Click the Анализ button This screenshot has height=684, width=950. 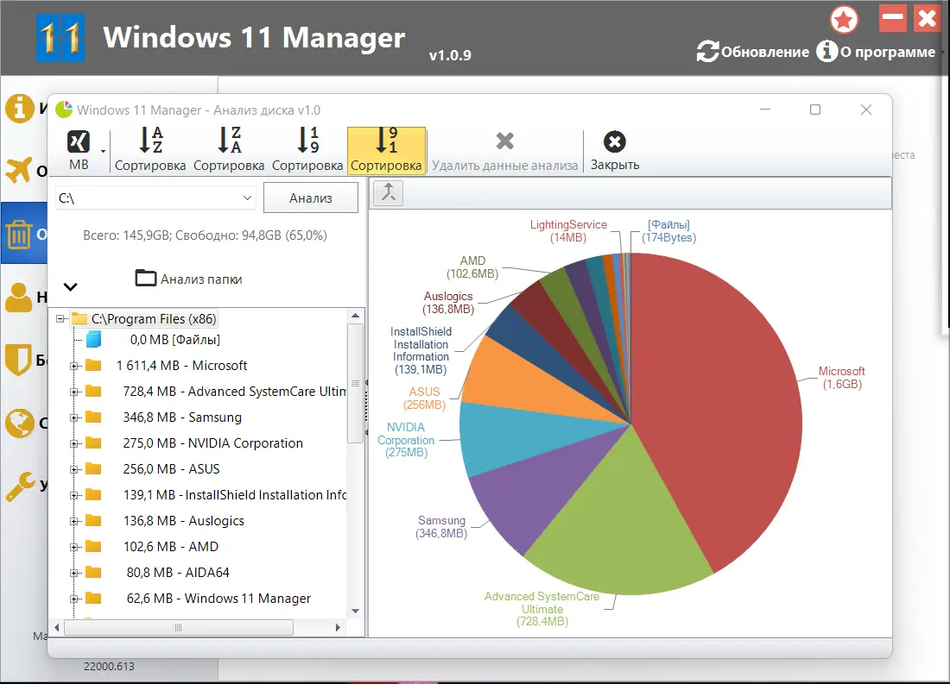pyautogui.click(x=311, y=198)
